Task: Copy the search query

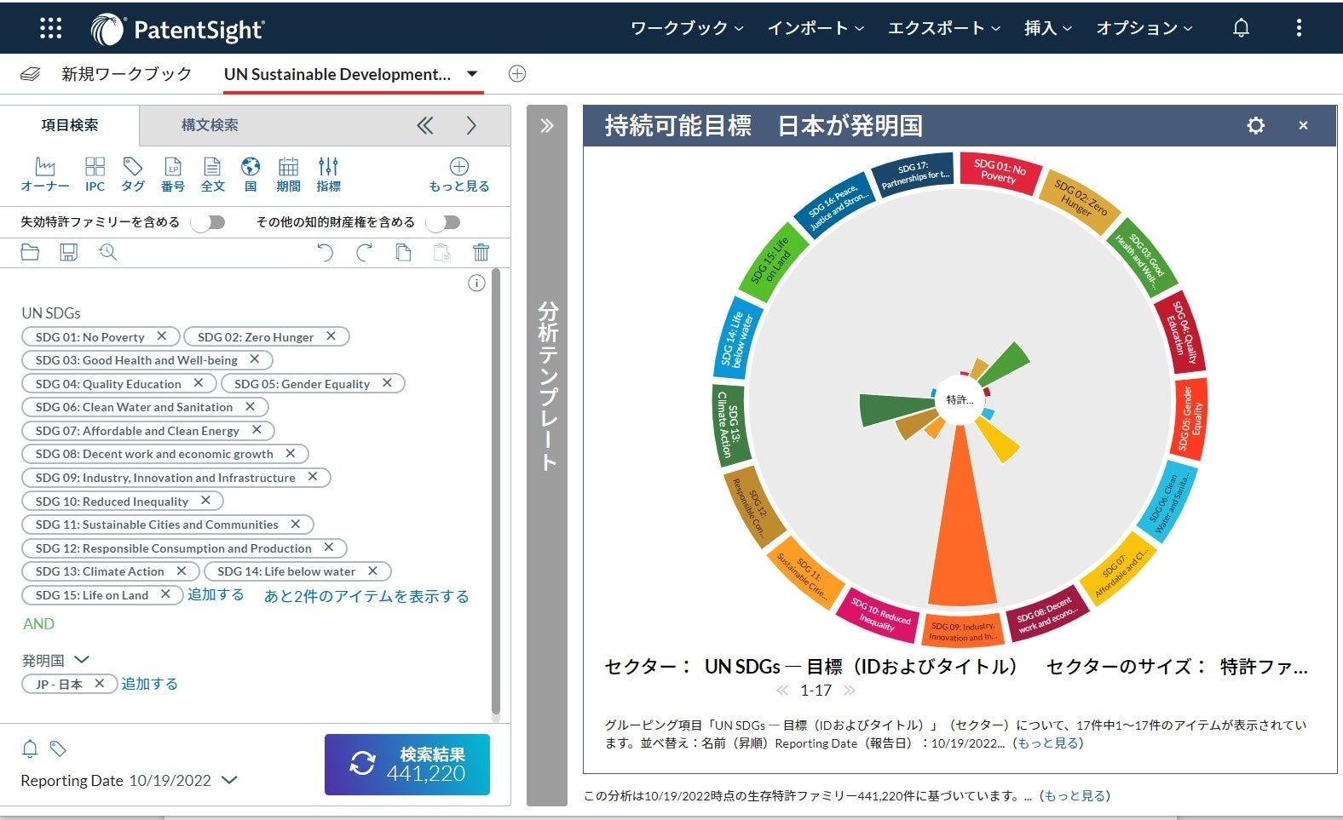Action: point(403,252)
